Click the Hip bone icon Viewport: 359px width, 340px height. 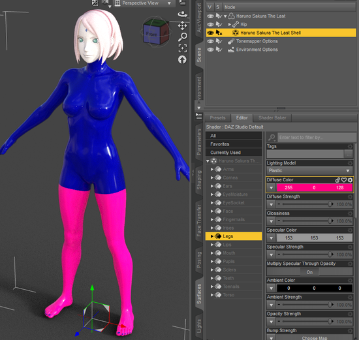[236, 24]
